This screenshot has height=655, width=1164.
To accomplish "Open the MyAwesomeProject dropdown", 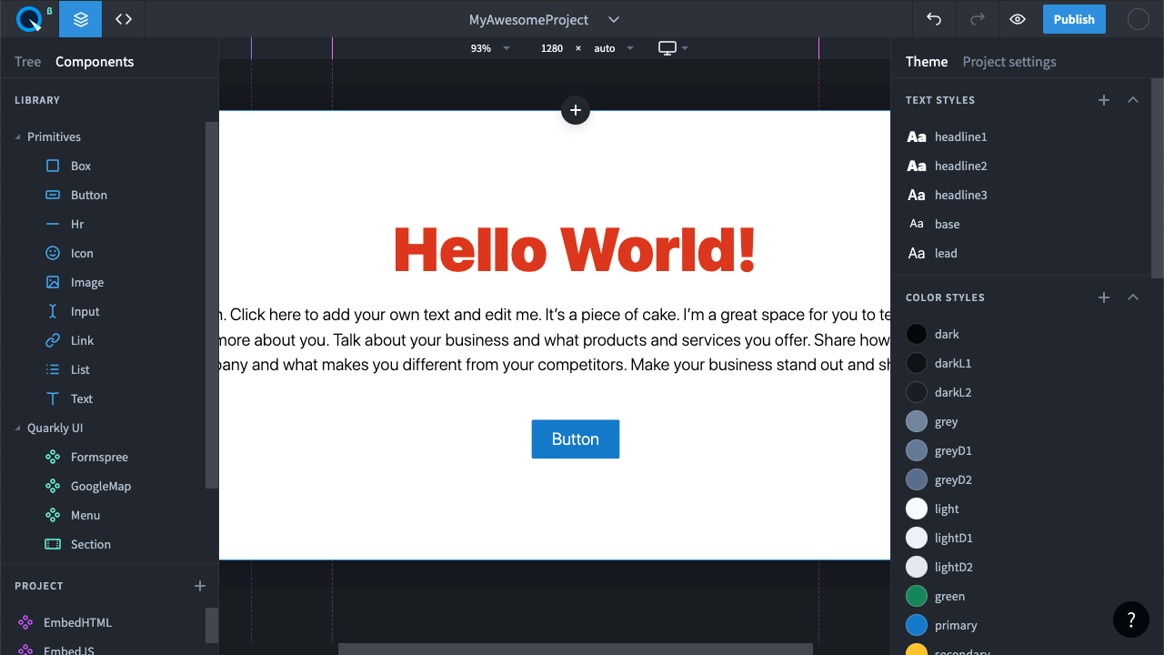I will [614, 20].
